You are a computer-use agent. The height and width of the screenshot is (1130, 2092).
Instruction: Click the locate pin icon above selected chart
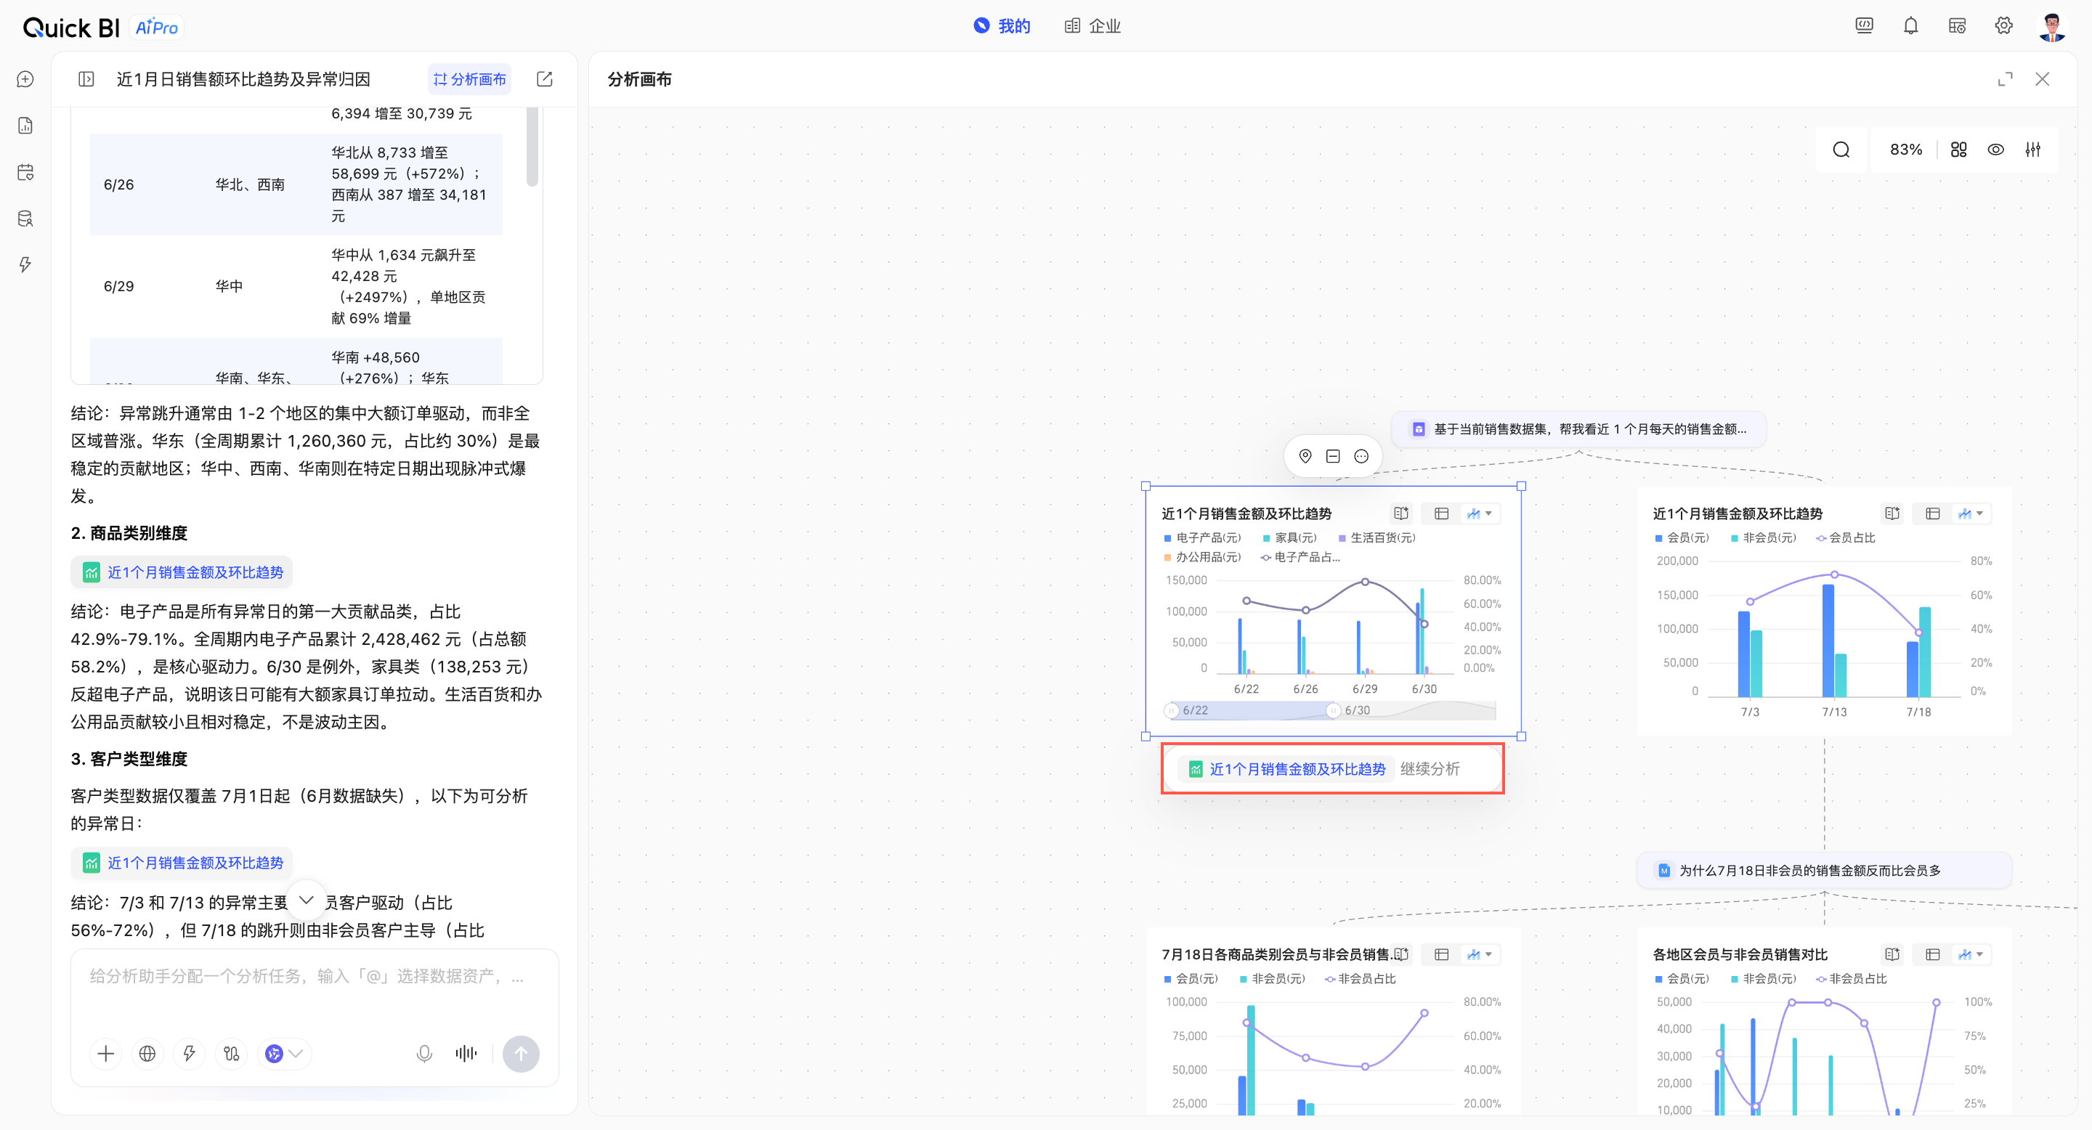click(x=1305, y=456)
